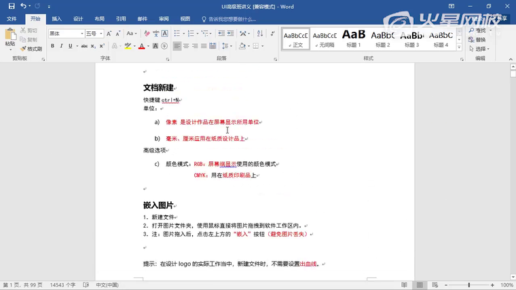Click the red font color swatch button
This screenshot has height=290, width=516.
pyautogui.click(x=141, y=46)
